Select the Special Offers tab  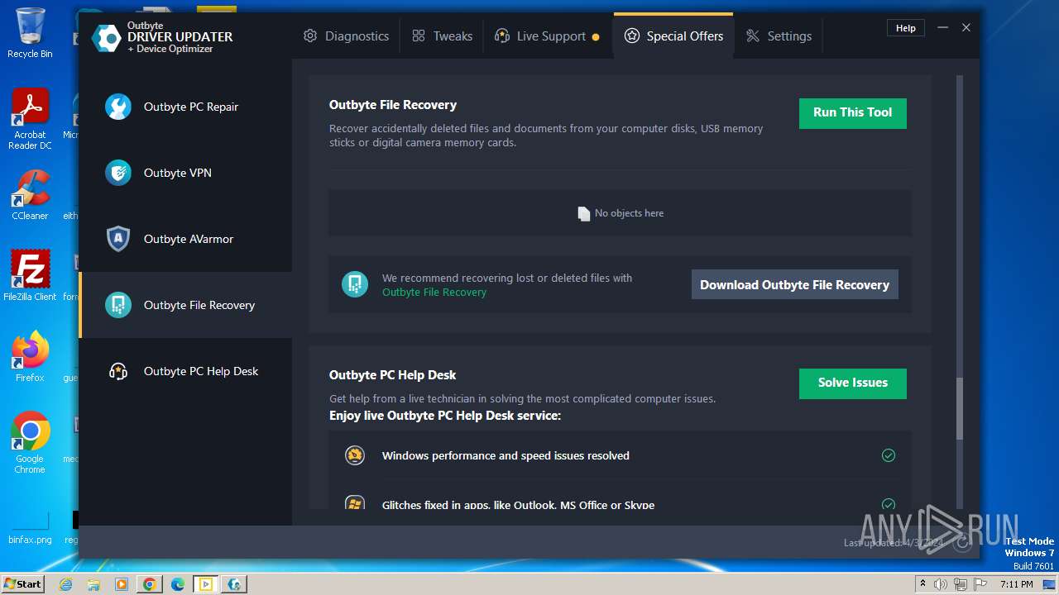tap(673, 36)
